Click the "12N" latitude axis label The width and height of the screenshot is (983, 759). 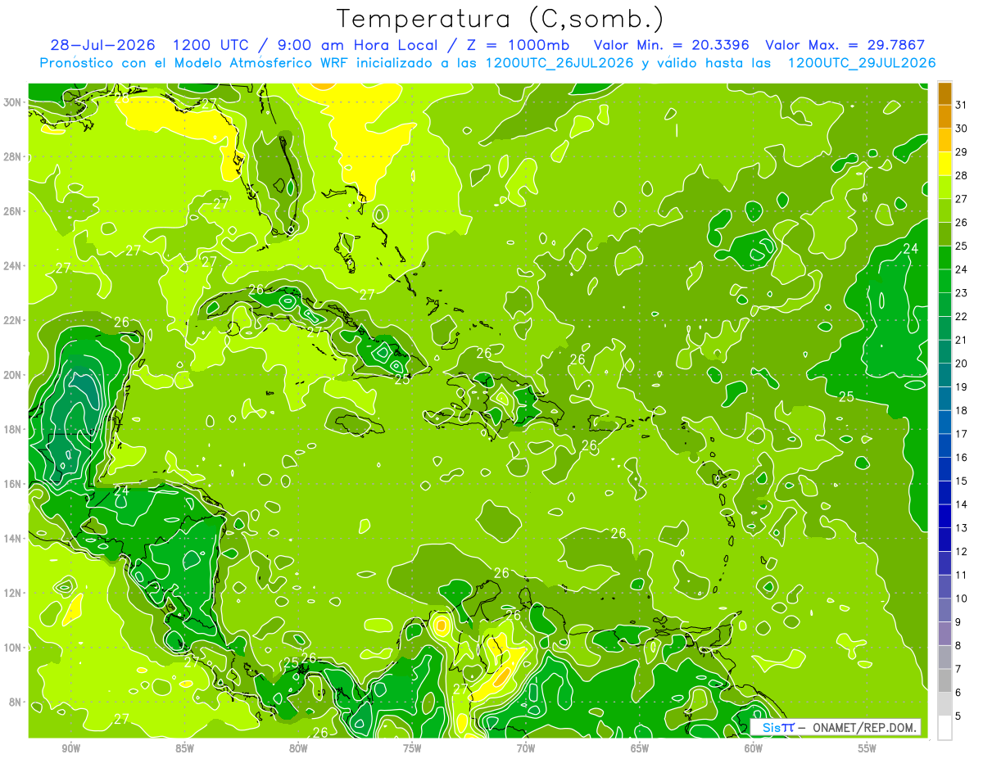tap(14, 593)
